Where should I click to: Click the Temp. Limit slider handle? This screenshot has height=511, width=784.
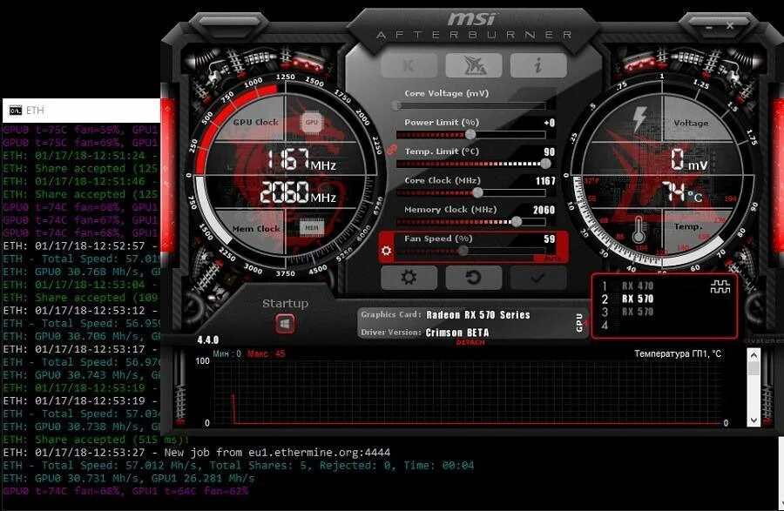coord(545,164)
